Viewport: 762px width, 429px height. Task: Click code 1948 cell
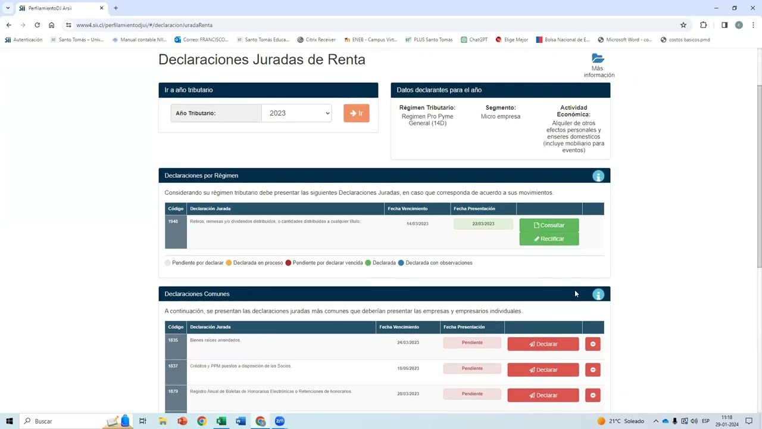pos(176,232)
